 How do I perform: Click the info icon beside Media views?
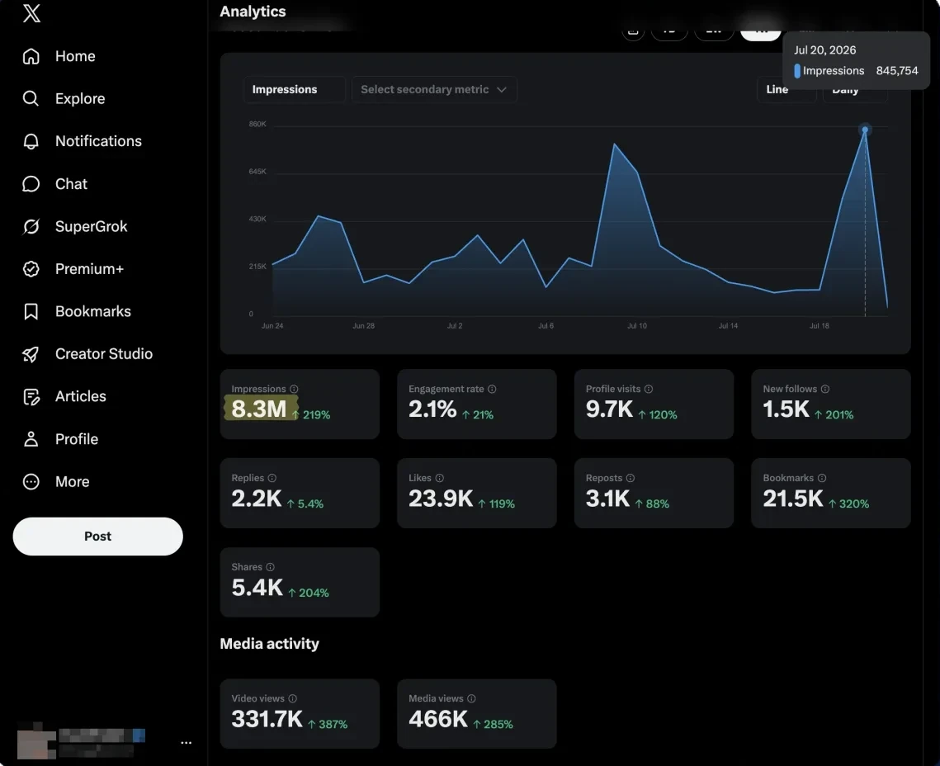(x=471, y=698)
